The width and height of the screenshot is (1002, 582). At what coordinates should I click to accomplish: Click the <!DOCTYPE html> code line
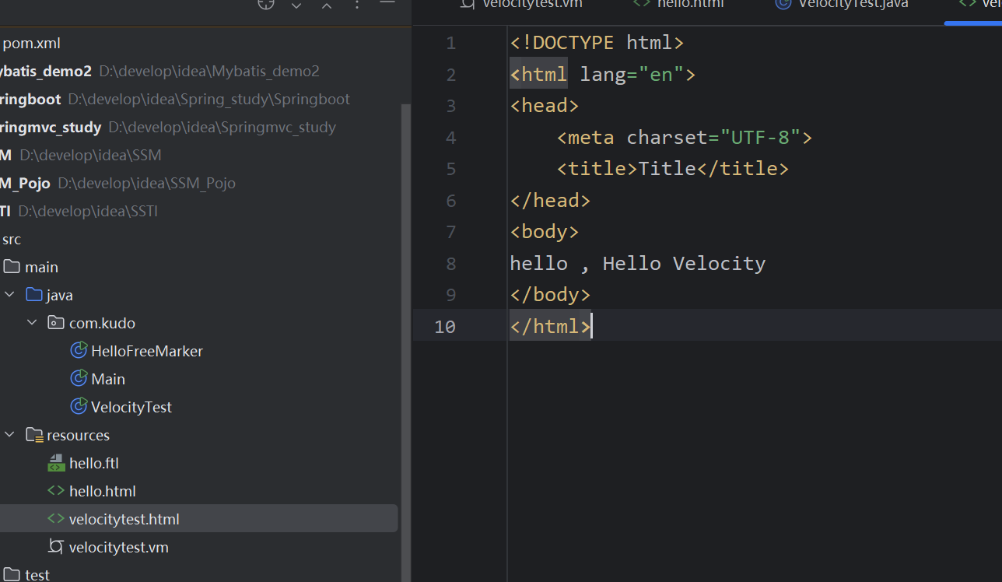point(597,42)
